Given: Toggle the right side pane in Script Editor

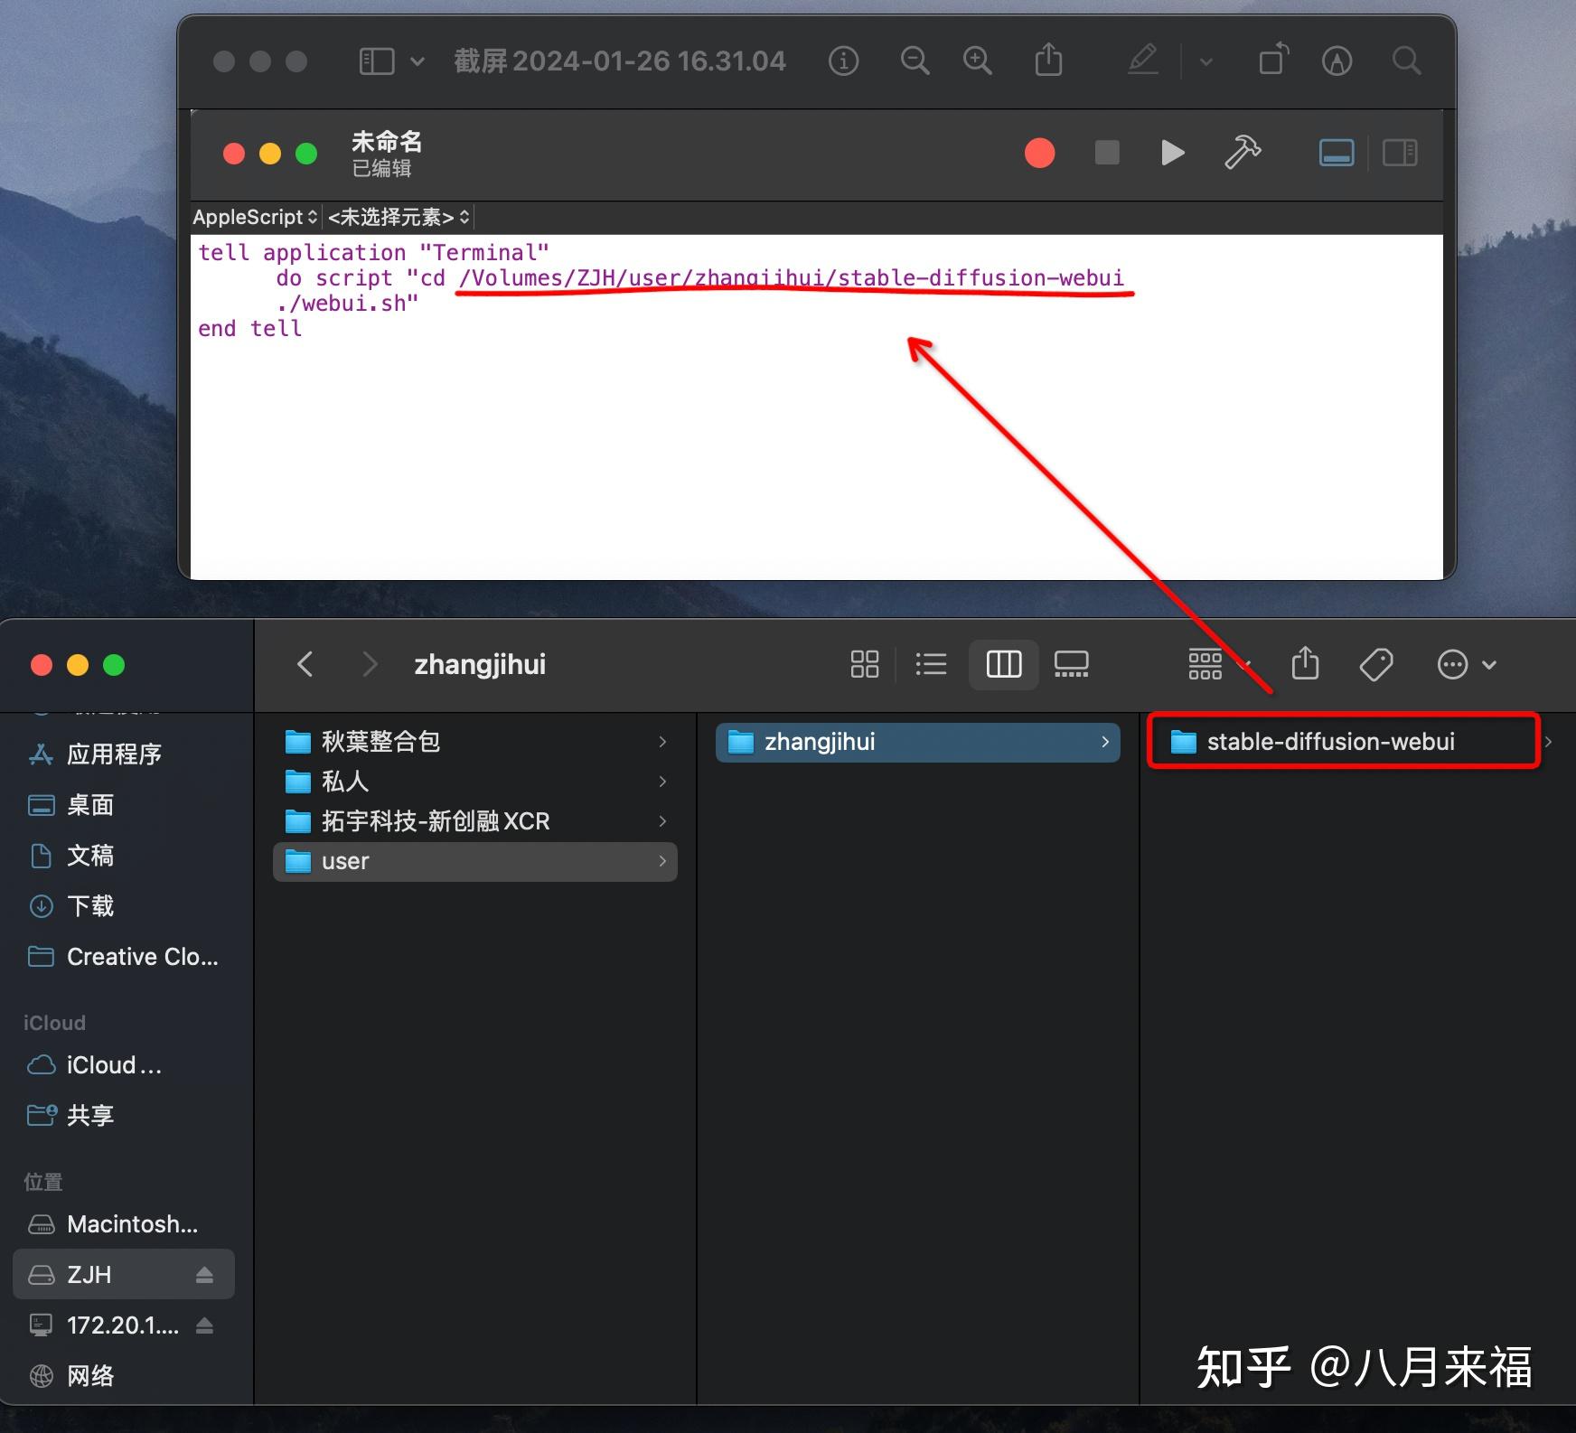Looking at the screenshot, I should 1400,153.
